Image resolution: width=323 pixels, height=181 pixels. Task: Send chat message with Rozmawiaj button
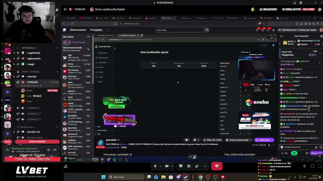point(316,153)
